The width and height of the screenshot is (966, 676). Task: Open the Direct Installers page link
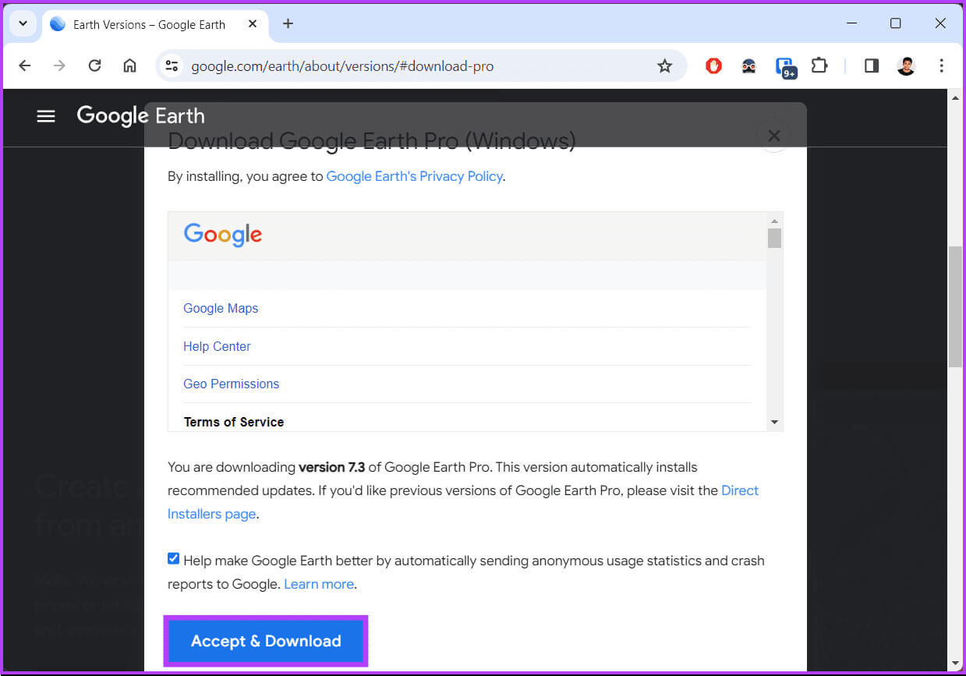(x=463, y=502)
